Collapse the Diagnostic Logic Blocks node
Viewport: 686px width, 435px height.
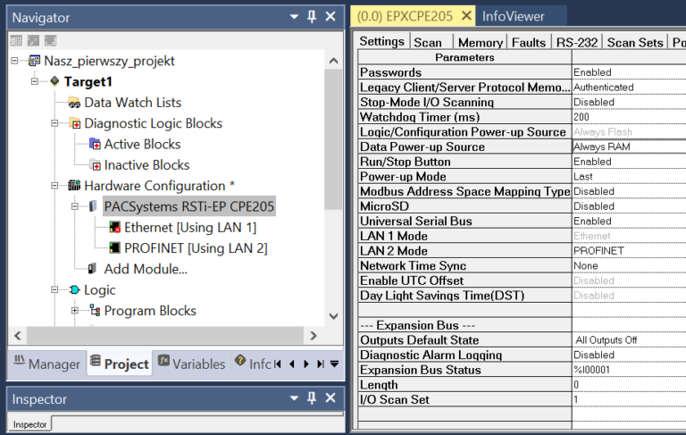(55, 124)
